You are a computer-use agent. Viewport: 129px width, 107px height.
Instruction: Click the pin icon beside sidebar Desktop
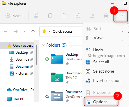pyautogui.click(x=32, y=52)
